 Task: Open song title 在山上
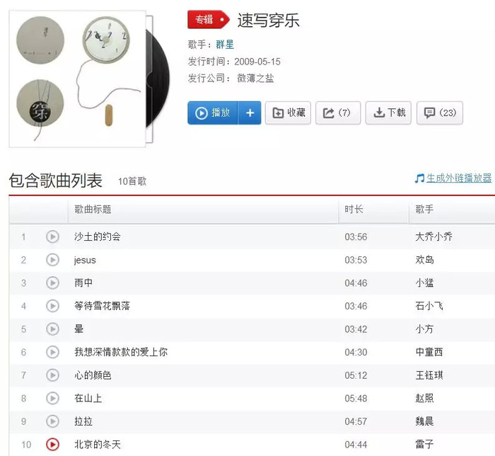[x=88, y=398]
